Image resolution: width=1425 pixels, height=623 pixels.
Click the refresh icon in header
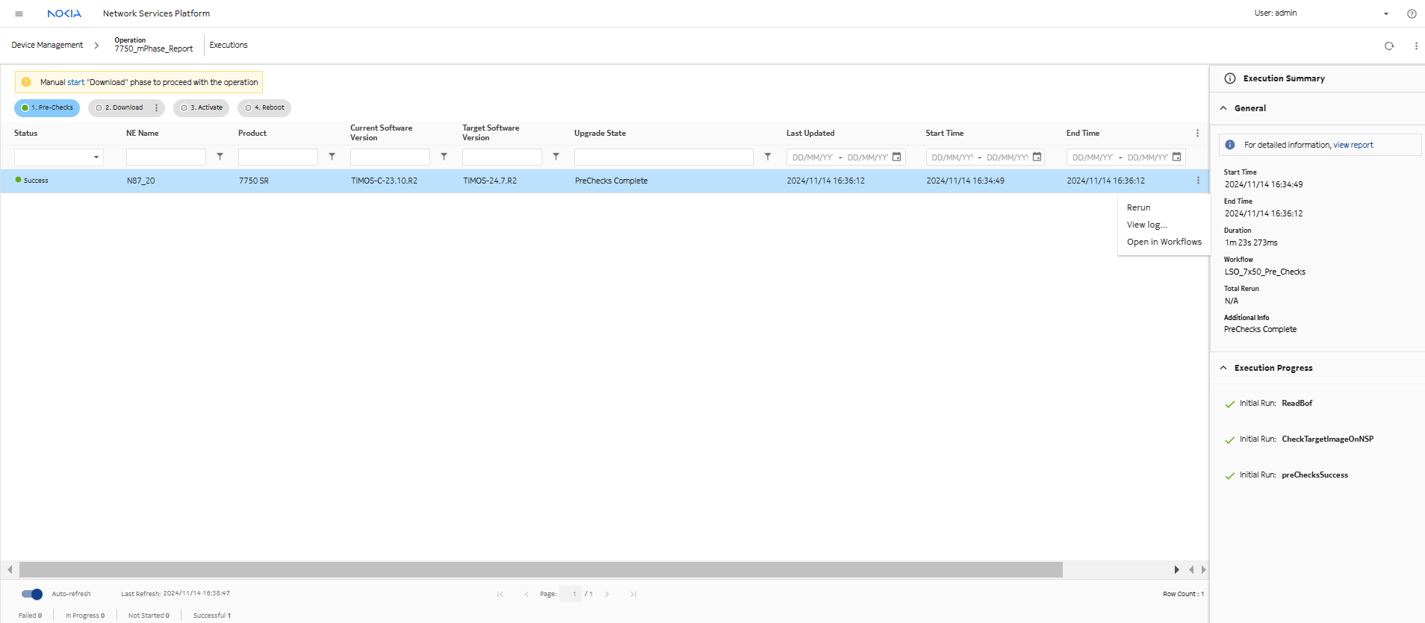coord(1389,46)
